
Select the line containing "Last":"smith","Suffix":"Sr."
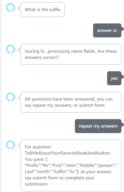pos(68,171)
